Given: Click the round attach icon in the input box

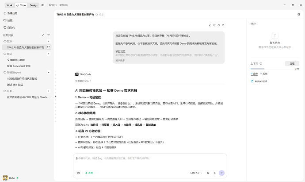Looking at the screenshot, I should tap(78, 173).
